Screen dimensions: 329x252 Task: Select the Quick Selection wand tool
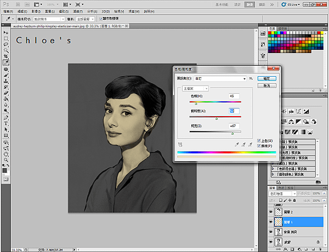pyautogui.click(x=6, y=50)
